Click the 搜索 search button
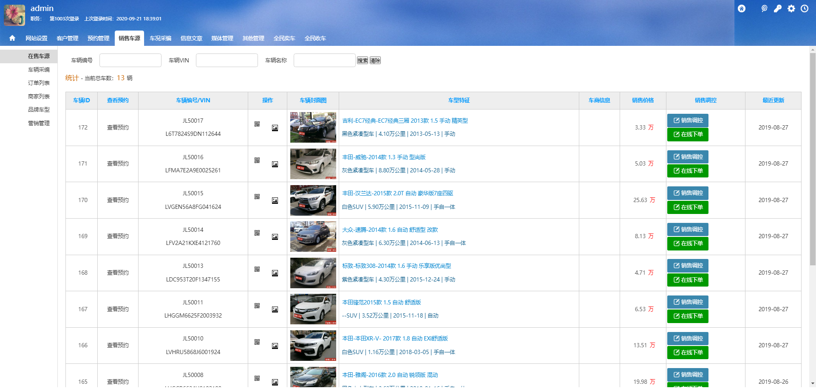This screenshot has height=391, width=816. 363,60
